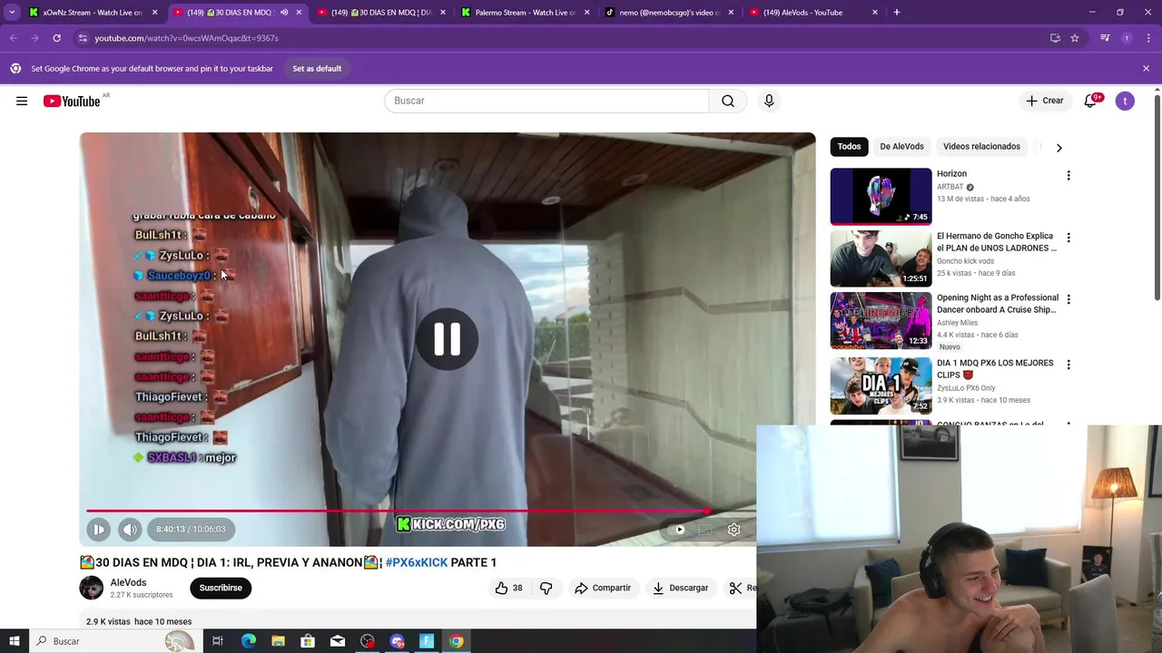
Task: Like the video with thumbs up
Action: pos(508,588)
